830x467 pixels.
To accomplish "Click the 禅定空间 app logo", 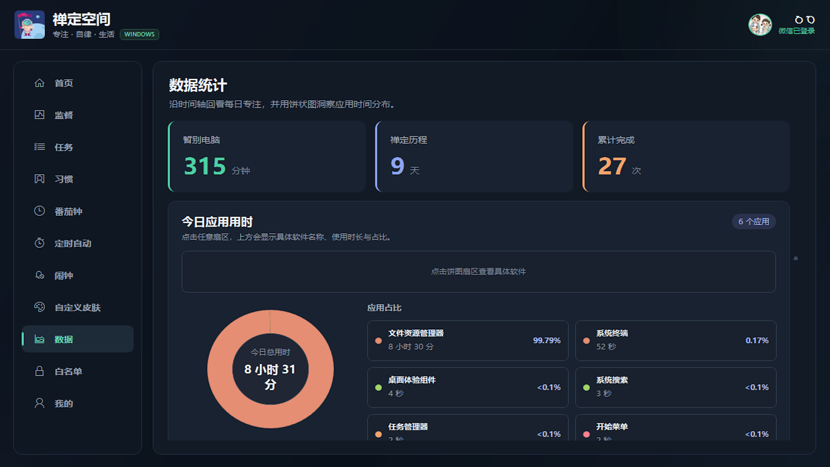I will [x=29, y=25].
